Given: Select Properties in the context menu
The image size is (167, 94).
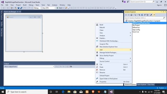Looking at the screenshot, I should coord(114,82).
